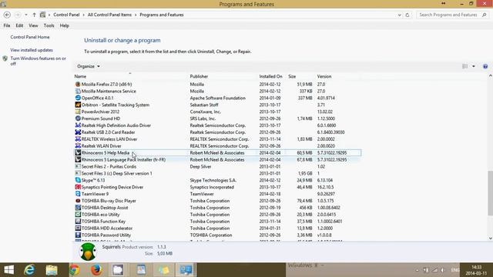
Task: Go back with the navigation arrow
Action: pyautogui.click(x=7, y=15)
